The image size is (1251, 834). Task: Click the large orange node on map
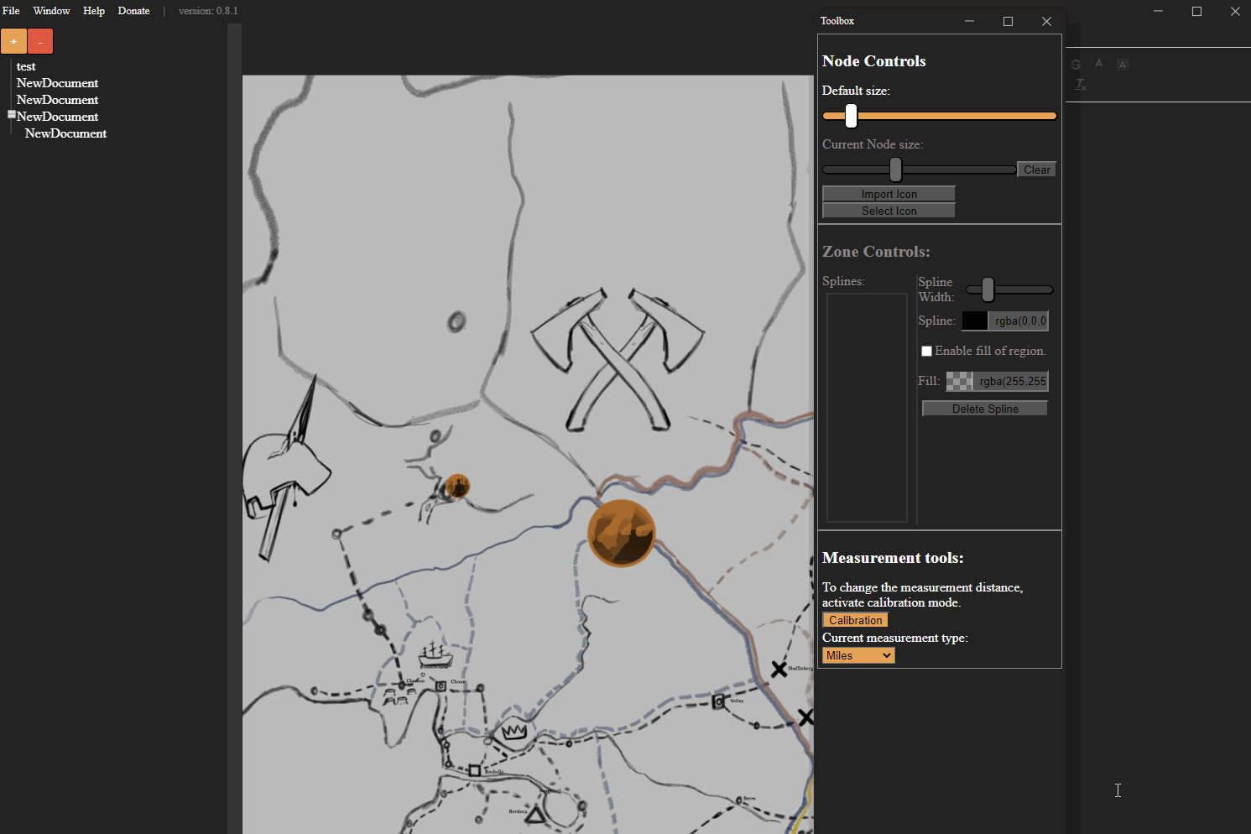coord(621,533)
